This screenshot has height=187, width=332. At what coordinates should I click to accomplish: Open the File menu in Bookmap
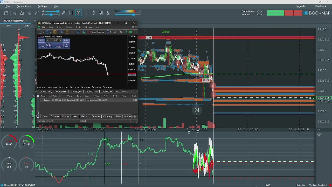(x=8, y=6)
